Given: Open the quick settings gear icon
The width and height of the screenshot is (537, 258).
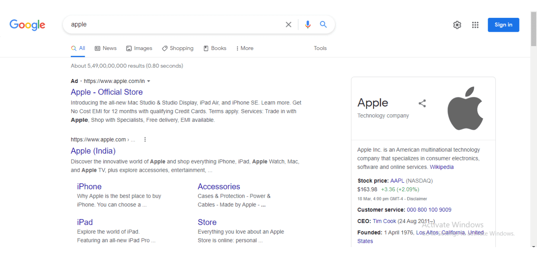Looking at the screenshot, I should [x=457, y=25].
